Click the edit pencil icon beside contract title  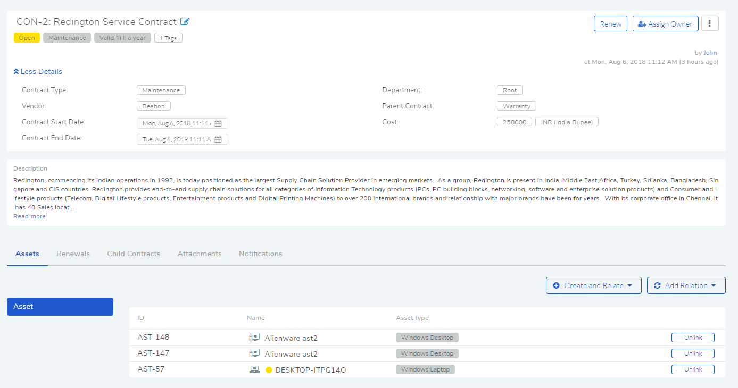point(185,22)
